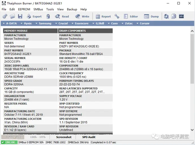Open the EEPROM menu

(24, 9)
